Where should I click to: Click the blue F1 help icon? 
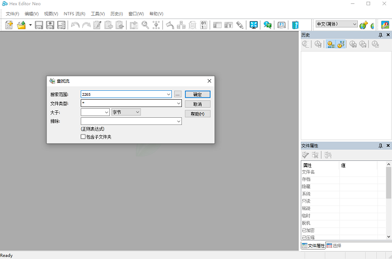coord(282,25)
